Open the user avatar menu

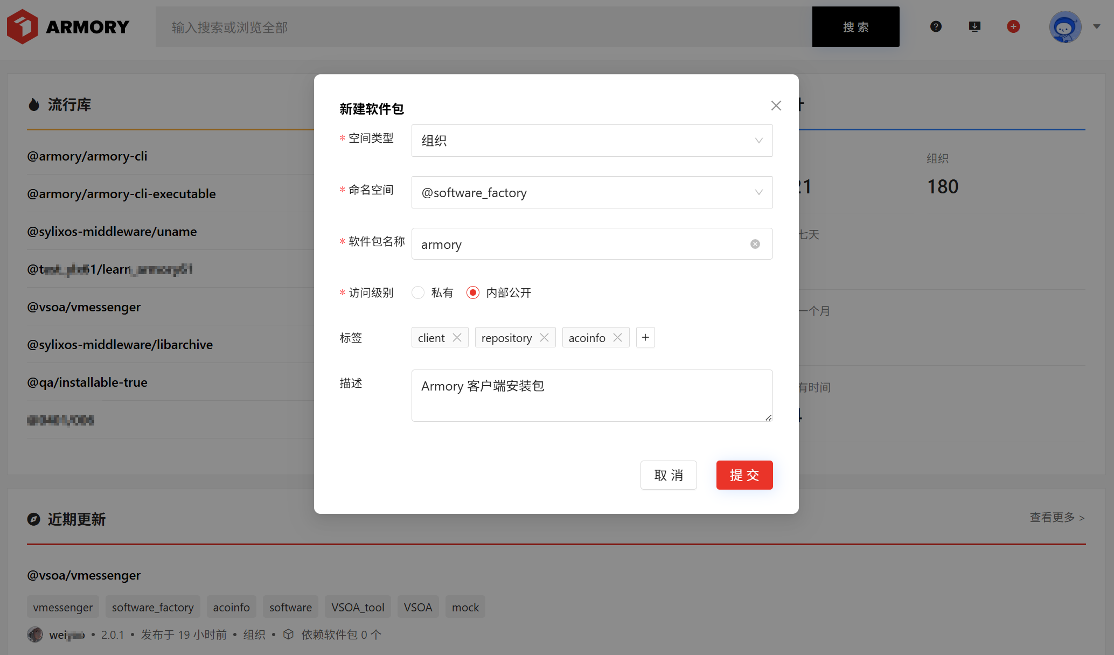[x=1065, y=26]
